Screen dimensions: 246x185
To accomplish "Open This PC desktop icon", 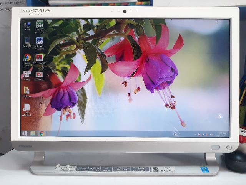I will coord(27,25).
